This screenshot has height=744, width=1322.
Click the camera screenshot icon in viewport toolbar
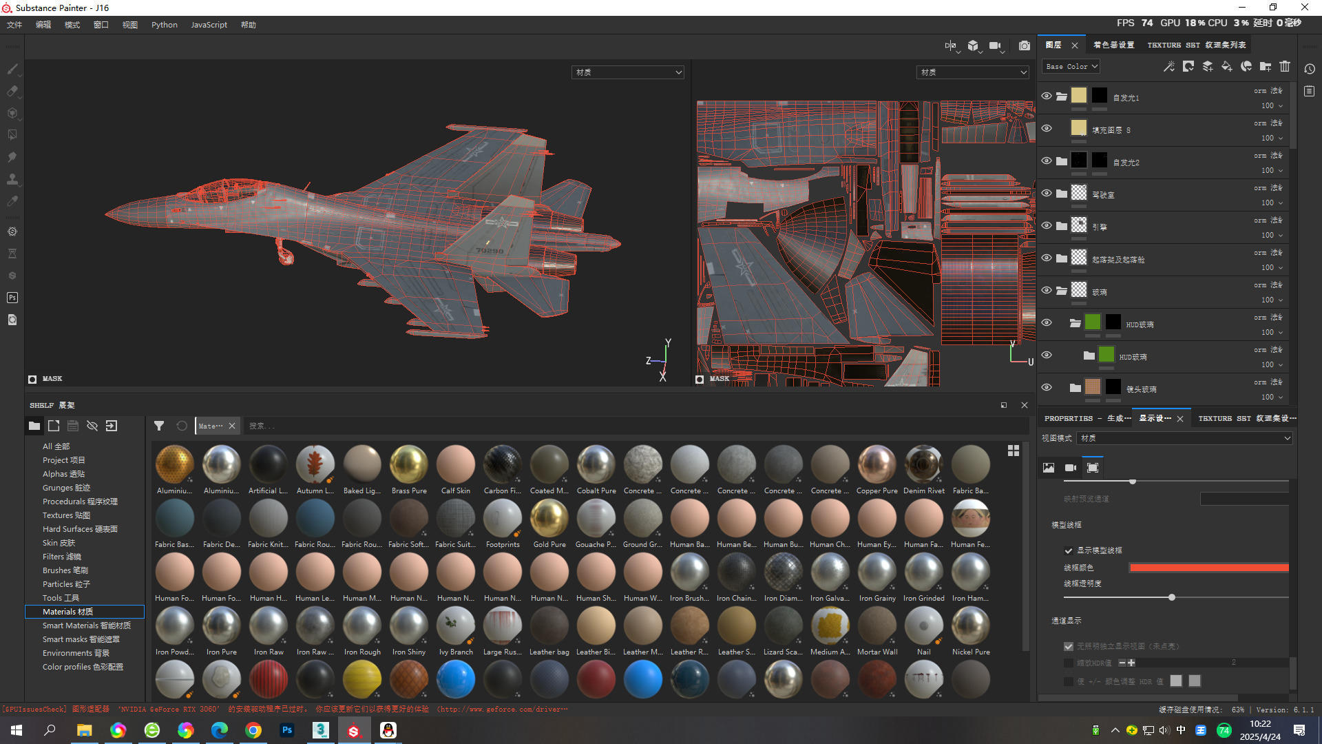click(x=1025, y=46)
